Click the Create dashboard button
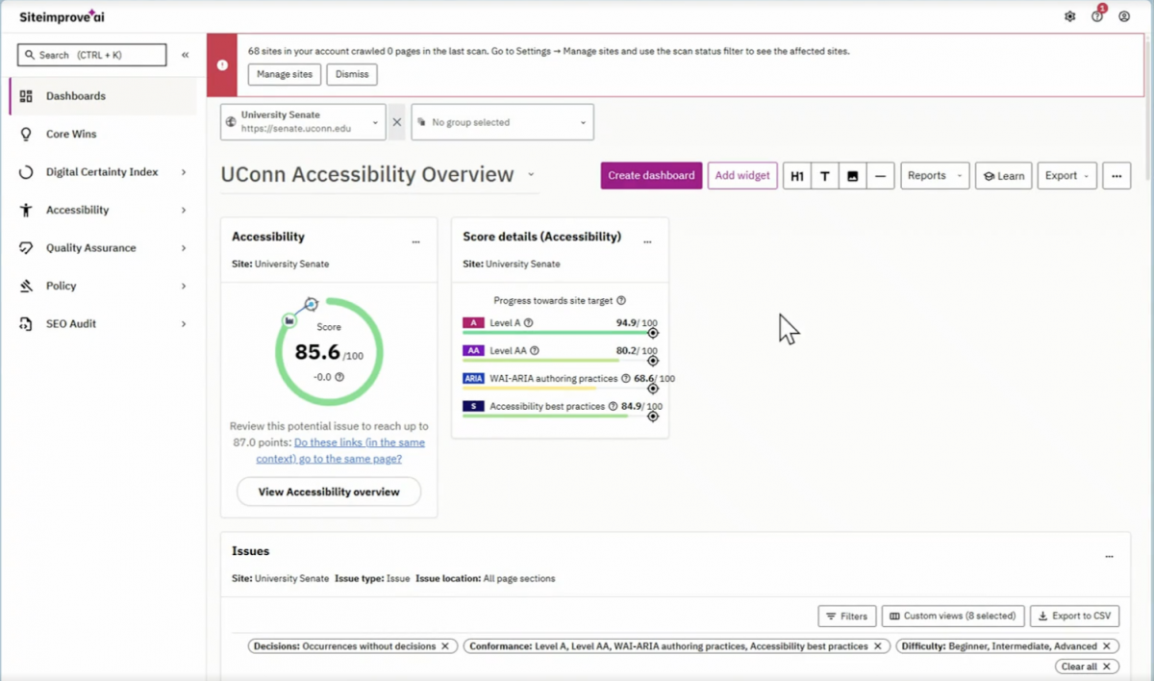 point(651,176)
